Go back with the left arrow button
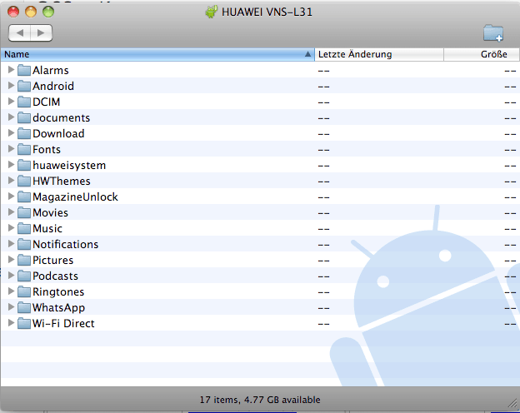The height and width of the screenshot is (413, 520). pos(19,32)
